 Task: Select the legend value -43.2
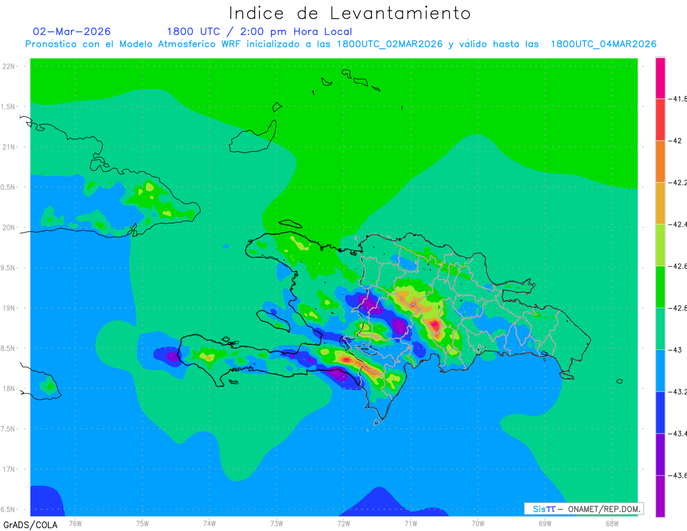677,391
